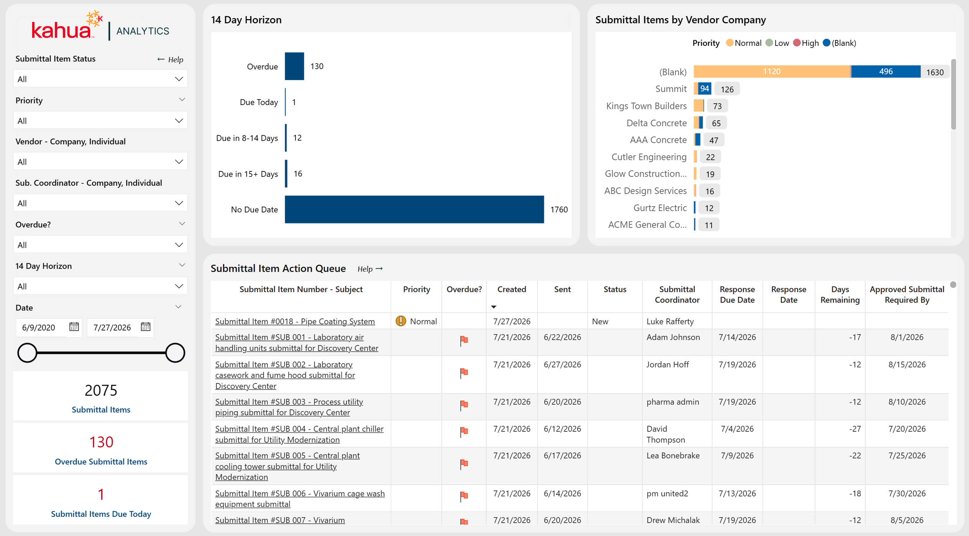Toggle the (Blank) priority legend item
The image size is (969, 536).
pos(839,43)
